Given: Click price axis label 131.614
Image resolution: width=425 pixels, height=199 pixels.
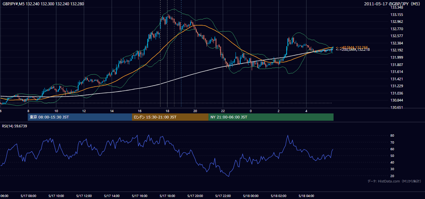Looking at the screenshot, I should (397, 72).
